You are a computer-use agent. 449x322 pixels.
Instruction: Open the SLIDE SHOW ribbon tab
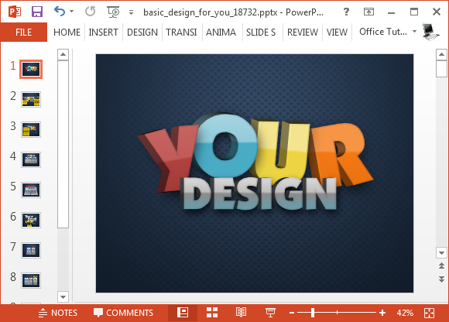point(261,32)
